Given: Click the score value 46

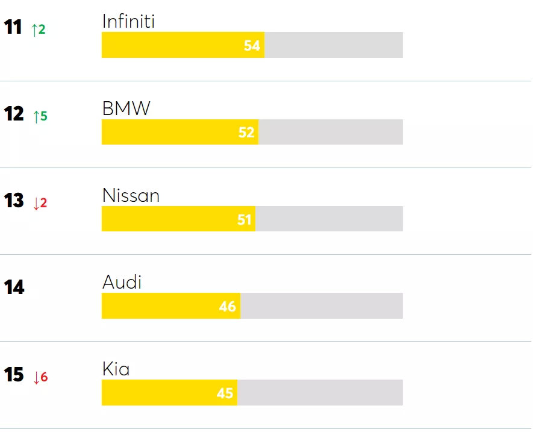Looking at the screenshot, I should pos(227,307).
